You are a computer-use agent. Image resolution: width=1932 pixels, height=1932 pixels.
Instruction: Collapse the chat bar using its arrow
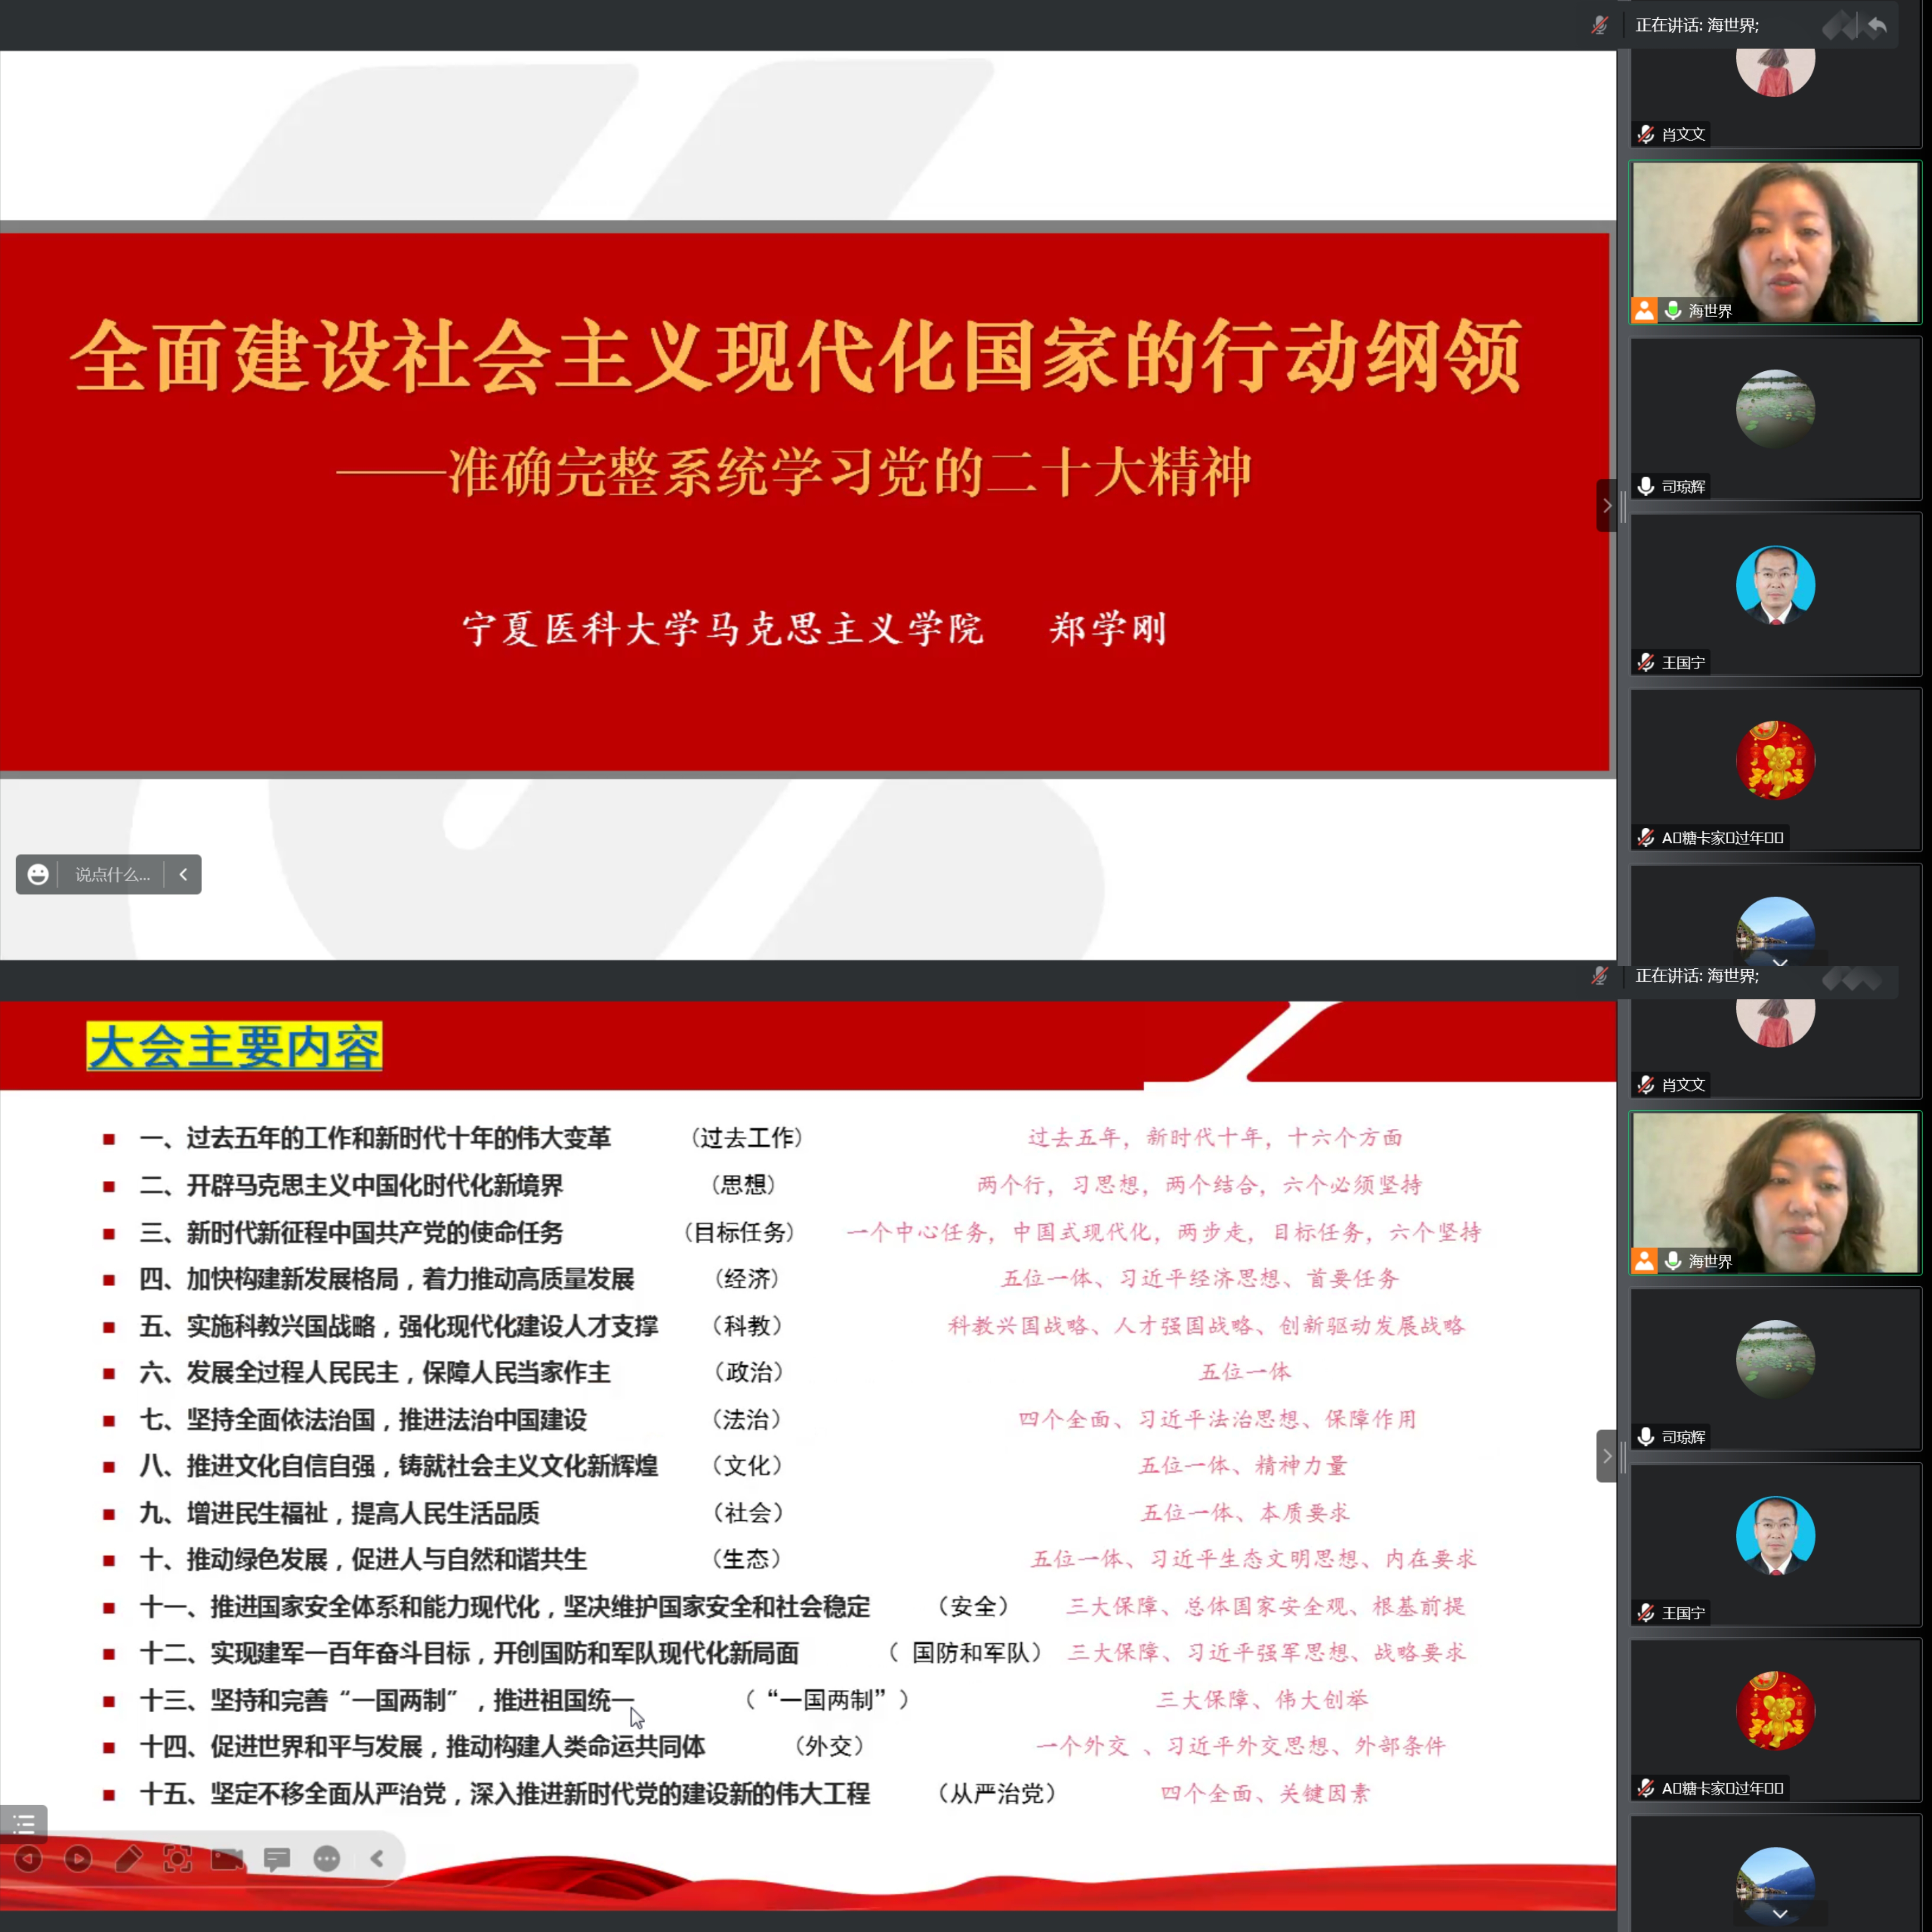[183, 875]
